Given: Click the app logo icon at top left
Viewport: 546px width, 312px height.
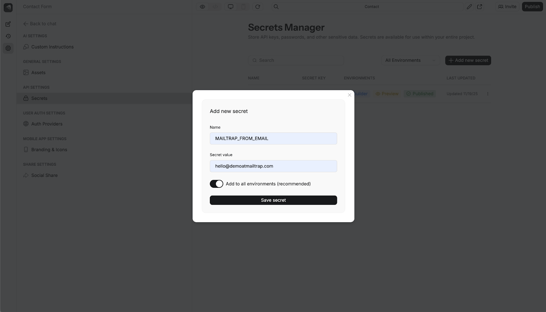Looking at the screenshot, I should 8,8.
